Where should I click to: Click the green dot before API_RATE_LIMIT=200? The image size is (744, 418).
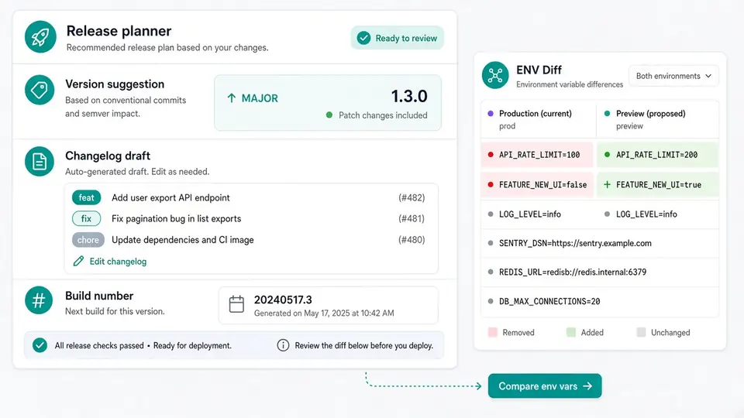(x=607, y=155)
